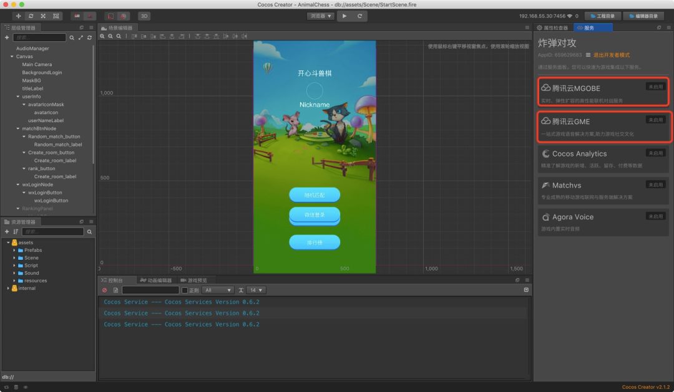Collapse the Canvas node

(x=12, y=56)
